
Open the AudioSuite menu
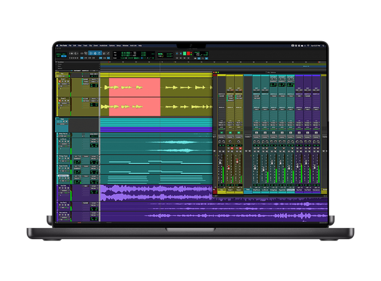(104, 46)
